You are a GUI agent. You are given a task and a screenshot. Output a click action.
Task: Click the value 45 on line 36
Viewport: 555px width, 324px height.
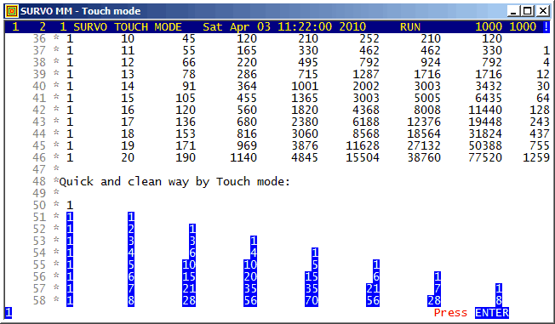coord(189,38)
